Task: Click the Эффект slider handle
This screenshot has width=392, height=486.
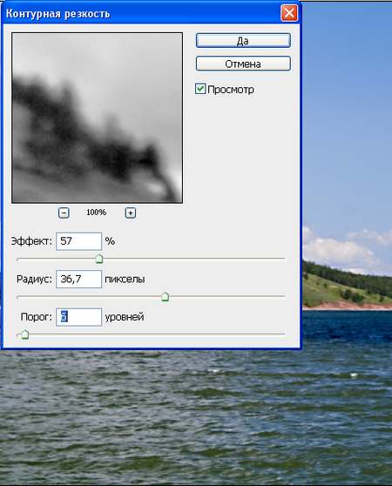Action: click(99, 259)
